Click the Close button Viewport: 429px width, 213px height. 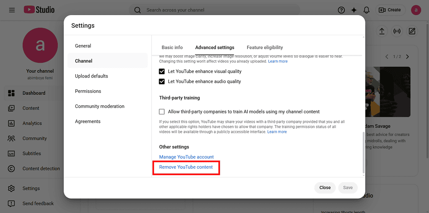tap(325, 187)
